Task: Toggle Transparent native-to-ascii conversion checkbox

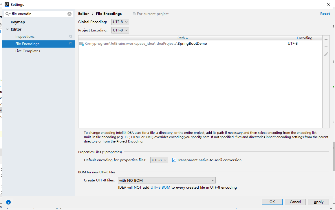Action: click(x=174, y=160)
